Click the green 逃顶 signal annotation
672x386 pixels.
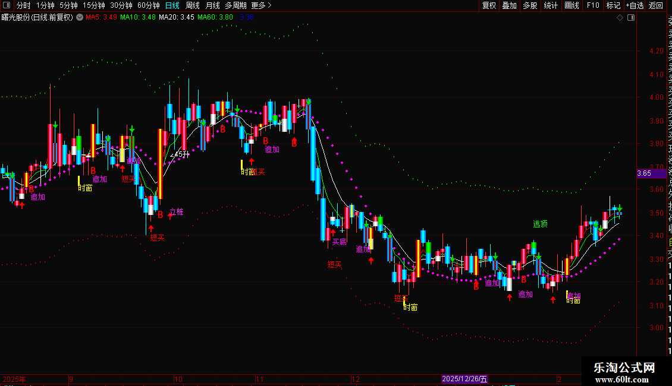[541, 224]
